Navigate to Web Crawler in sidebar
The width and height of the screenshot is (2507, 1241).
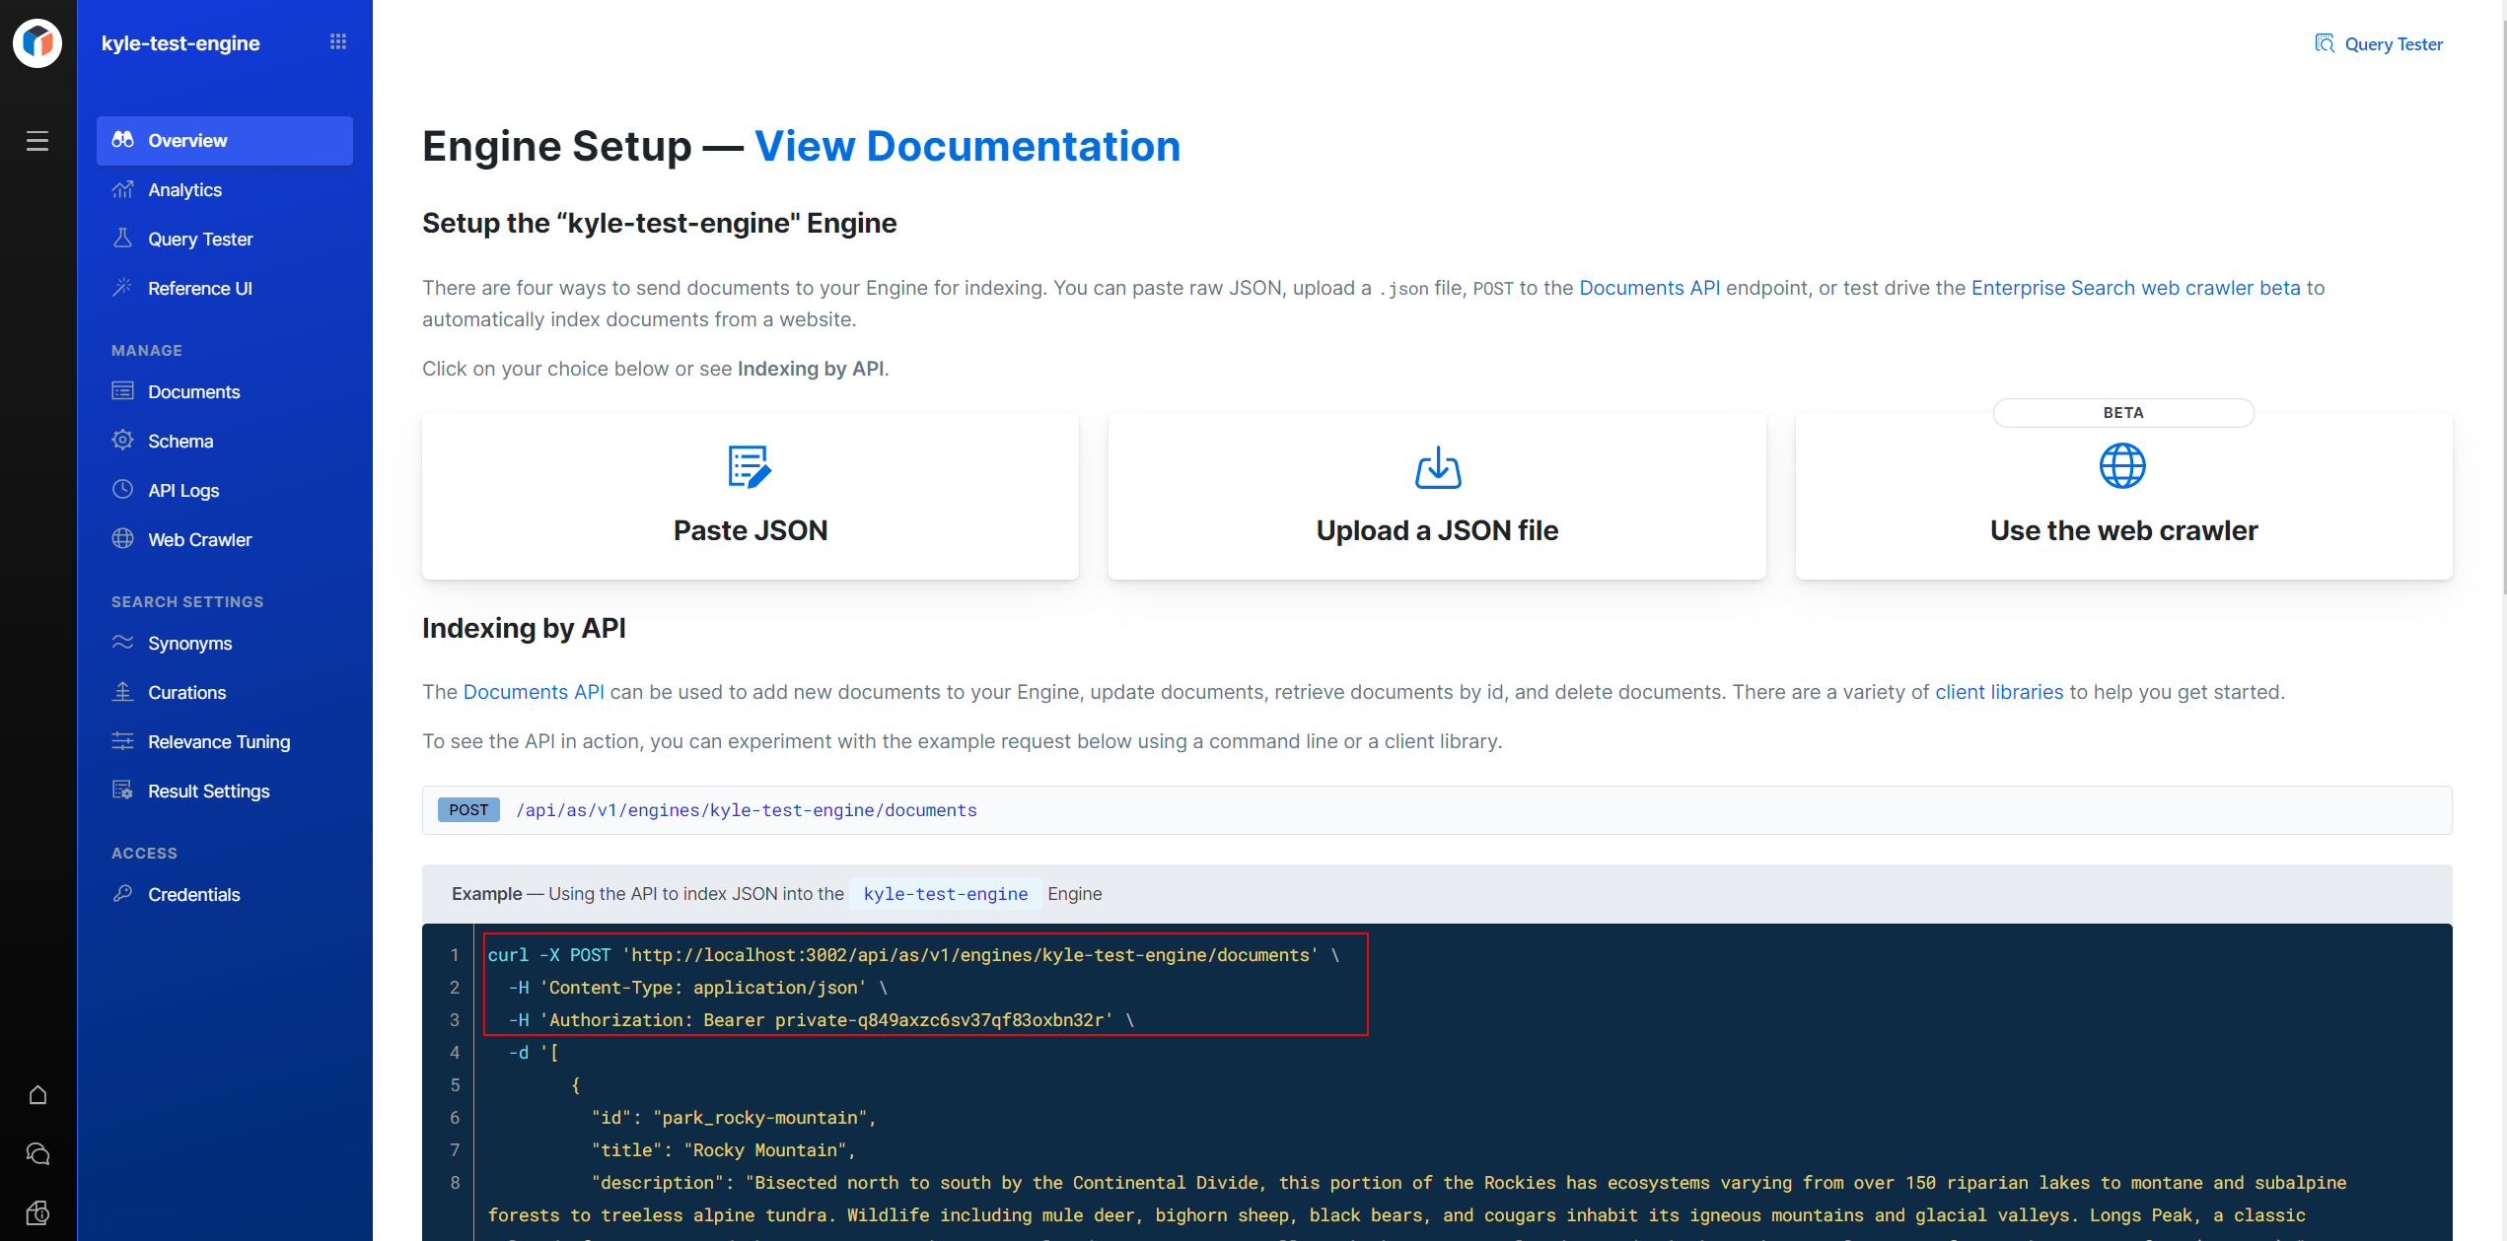tap(199, 540)
